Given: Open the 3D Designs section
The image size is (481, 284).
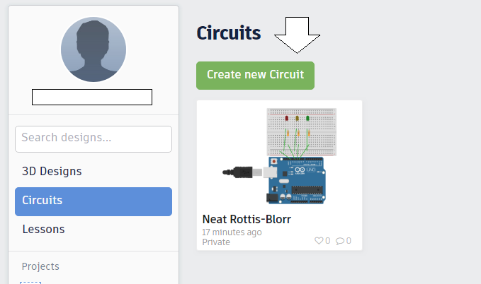Looking at the screenshot, I should [x=52, y=171].
